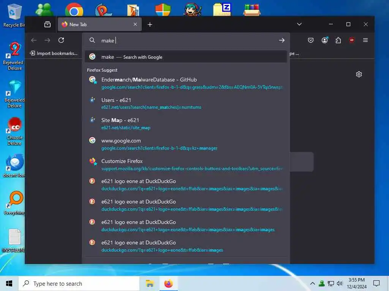Click e621.net/static/site_map URL

126,128
